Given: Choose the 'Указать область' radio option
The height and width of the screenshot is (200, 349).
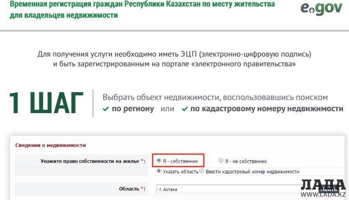Looking at the screenshot, I should (159, 171).
